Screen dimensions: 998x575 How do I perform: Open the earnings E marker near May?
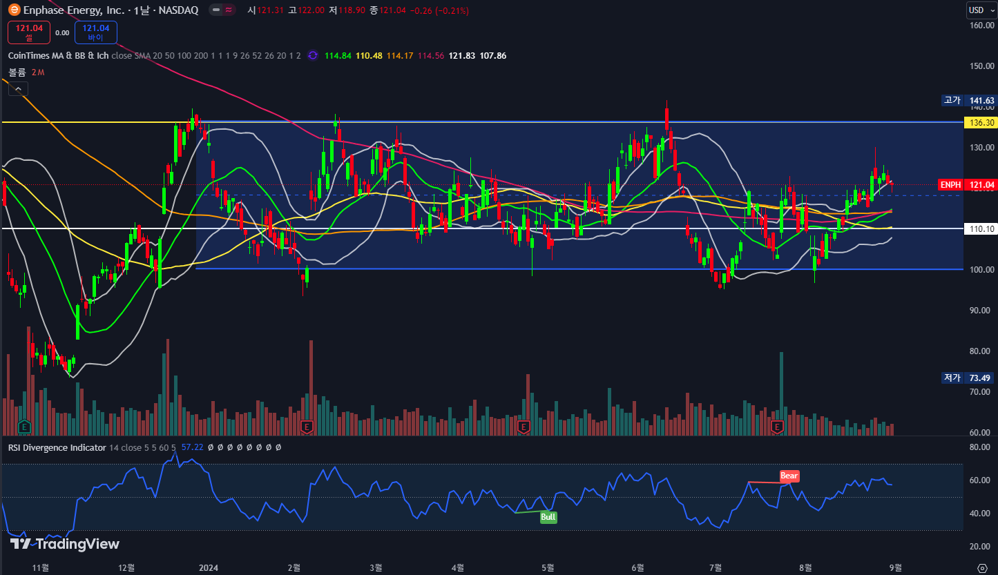point(524,427)
